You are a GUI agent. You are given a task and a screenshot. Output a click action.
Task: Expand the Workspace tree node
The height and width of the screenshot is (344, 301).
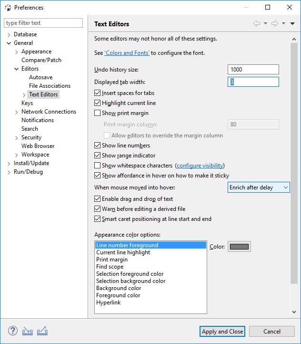coord(16,155)
